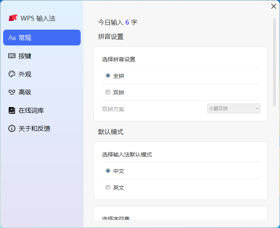Click the Aa icon beside 常规
The image size is (280, 228).
pos(12,38)
